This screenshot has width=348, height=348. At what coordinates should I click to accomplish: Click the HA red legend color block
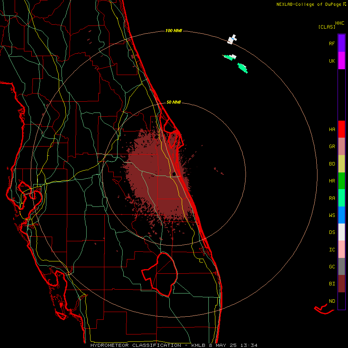(341, 129)
